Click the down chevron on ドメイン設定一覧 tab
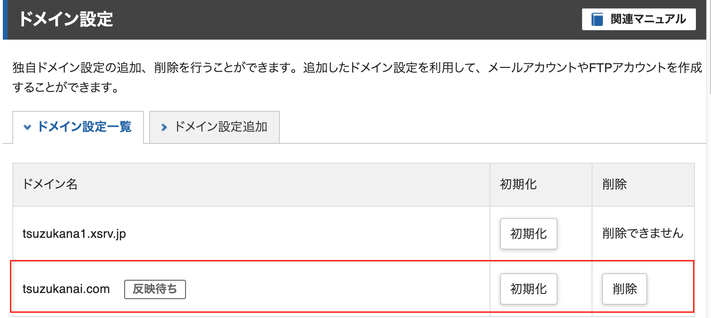 pyautogui.click(x=27, y=127)
